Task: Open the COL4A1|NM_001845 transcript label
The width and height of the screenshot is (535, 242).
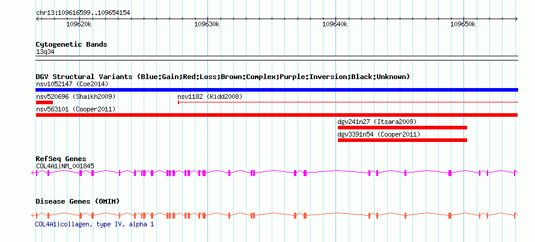Action: pyautogui.click(x=65, y=166)
